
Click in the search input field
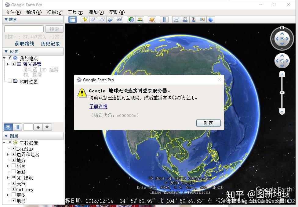(x=24, y=29)
